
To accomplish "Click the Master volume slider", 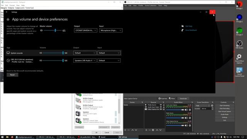I will point(52,31).
